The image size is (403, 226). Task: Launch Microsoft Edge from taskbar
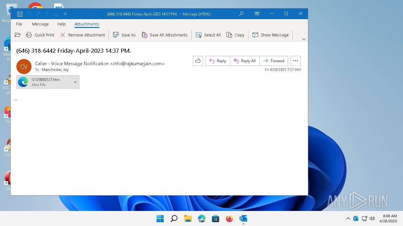(x=201, y=218)
